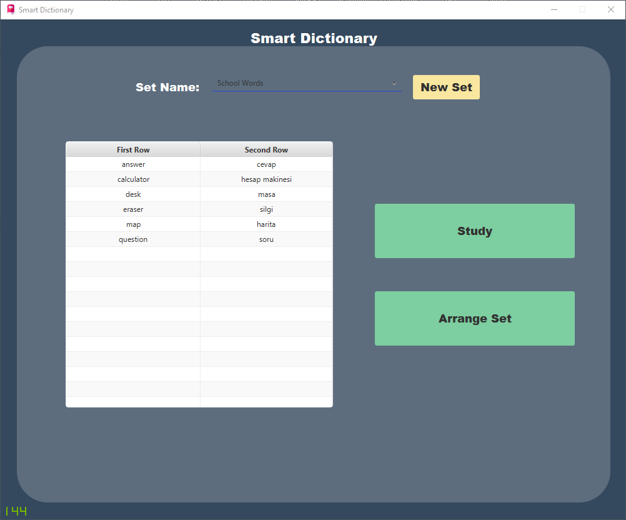Click the New Set button
The image size is (626, 520).
pyautogui.click(x=446, y=87)
